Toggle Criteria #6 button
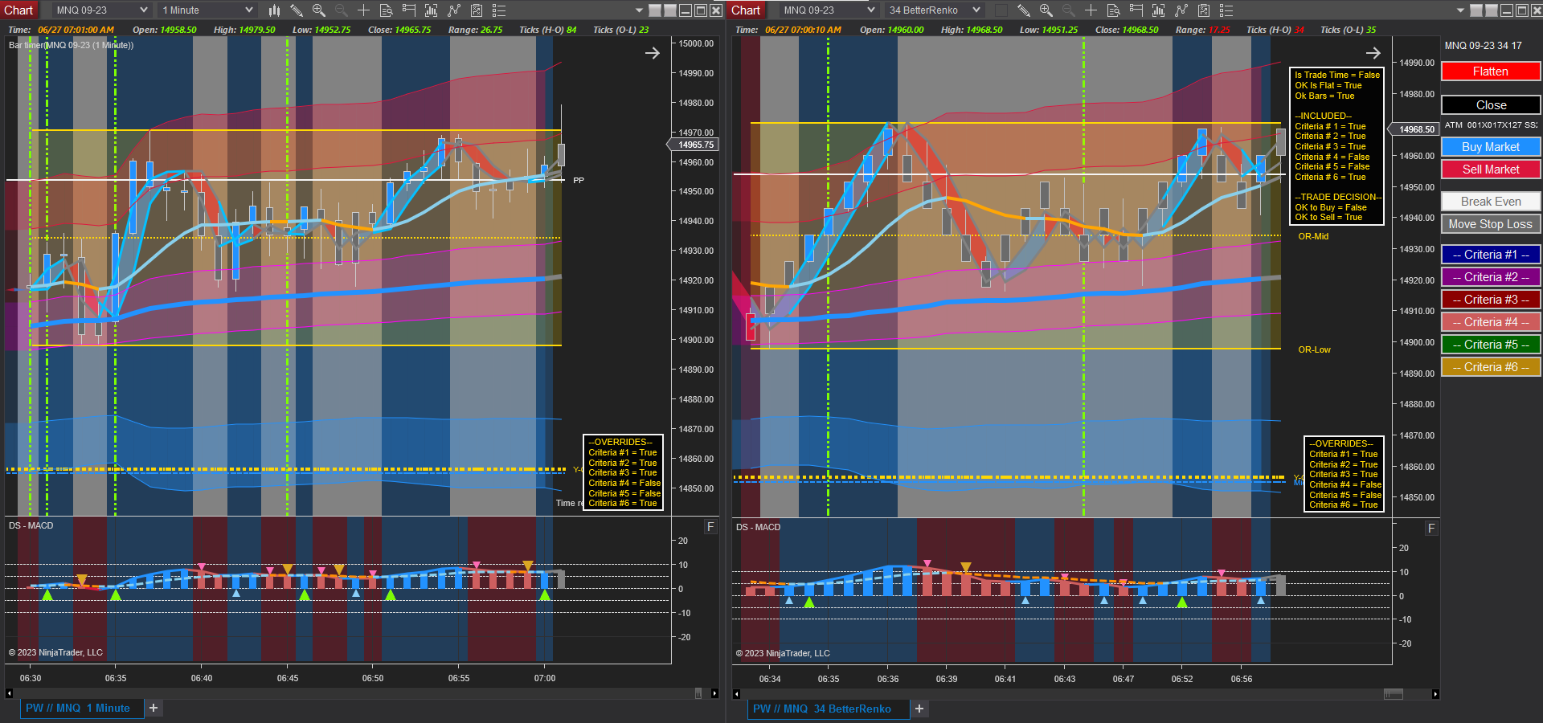 [x=1491, y=367]
